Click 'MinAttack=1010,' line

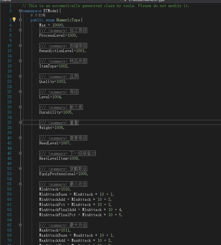(55, 189)
